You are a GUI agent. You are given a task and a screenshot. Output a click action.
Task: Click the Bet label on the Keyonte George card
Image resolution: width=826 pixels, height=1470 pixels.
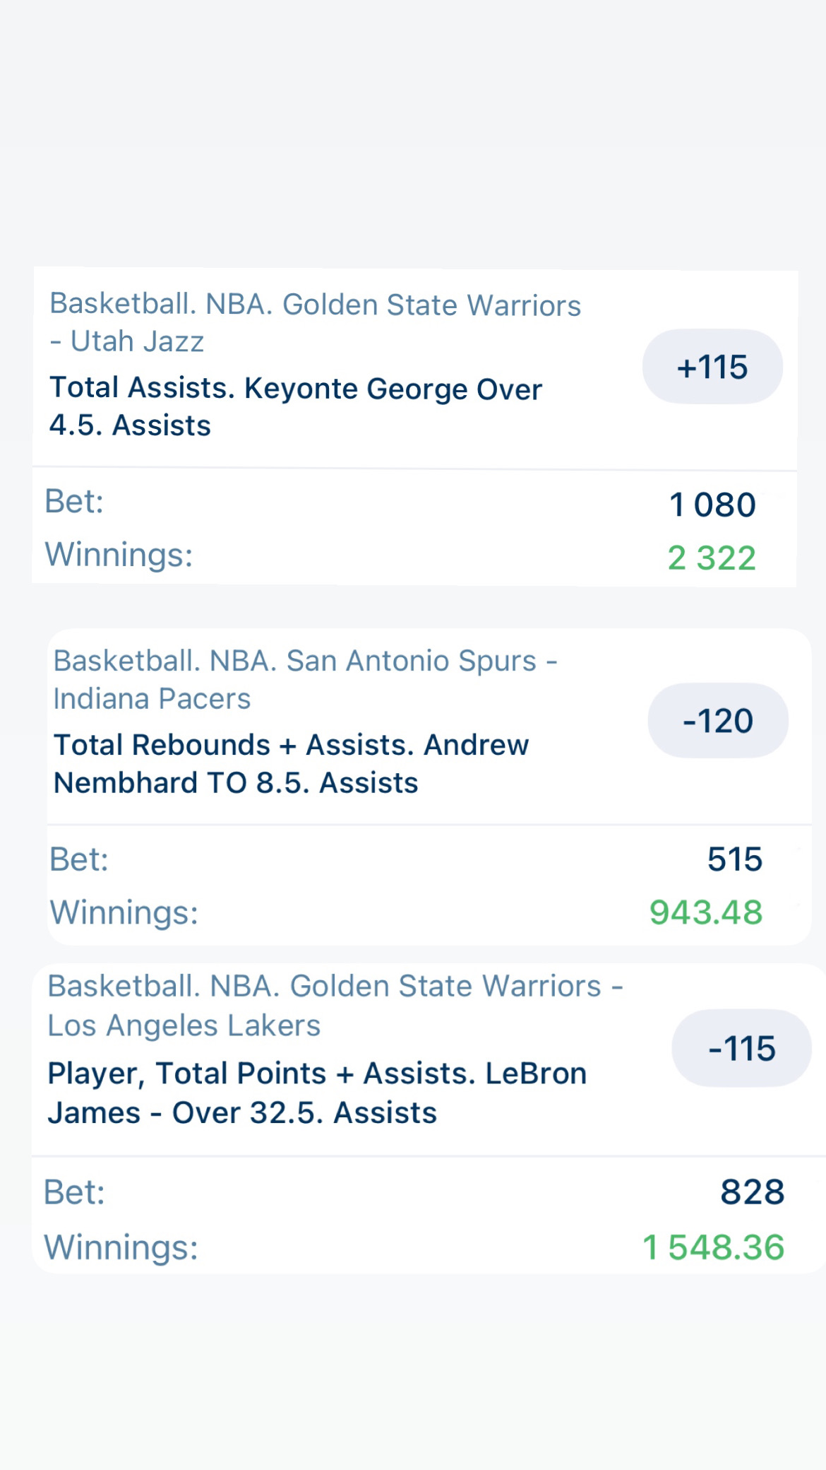click(x=74, y=502)
